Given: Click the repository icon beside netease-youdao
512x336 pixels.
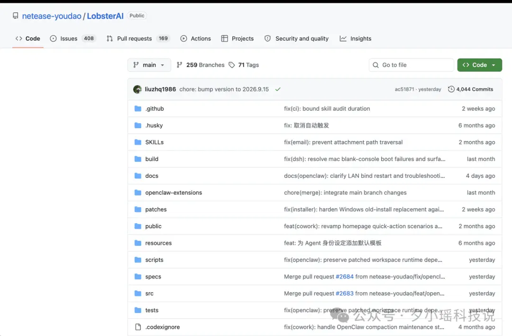Looking at the screenshot, I should (15, 16).
